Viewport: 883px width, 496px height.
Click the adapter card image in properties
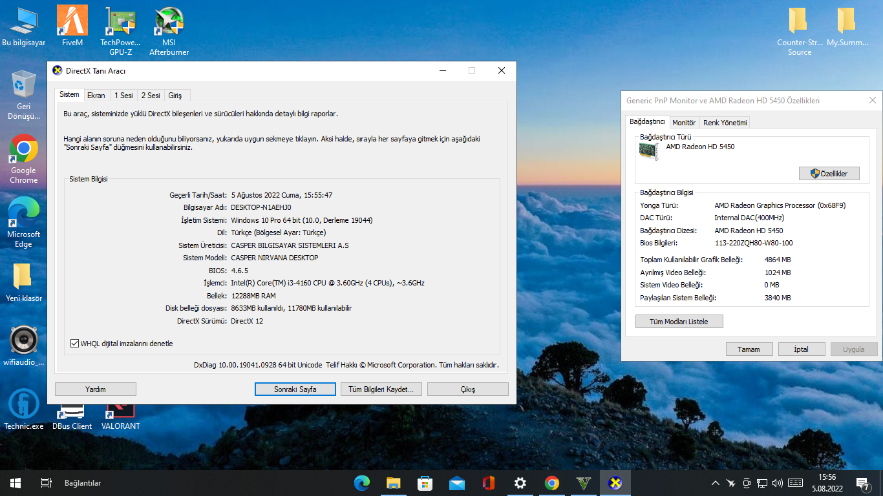coord(649,152)
